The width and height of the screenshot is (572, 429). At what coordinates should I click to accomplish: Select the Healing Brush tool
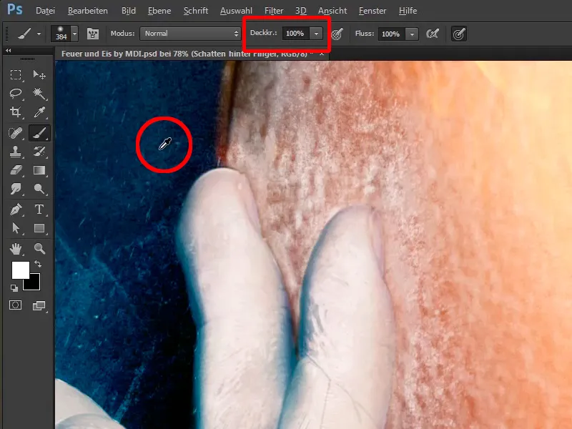pos(15,133)
